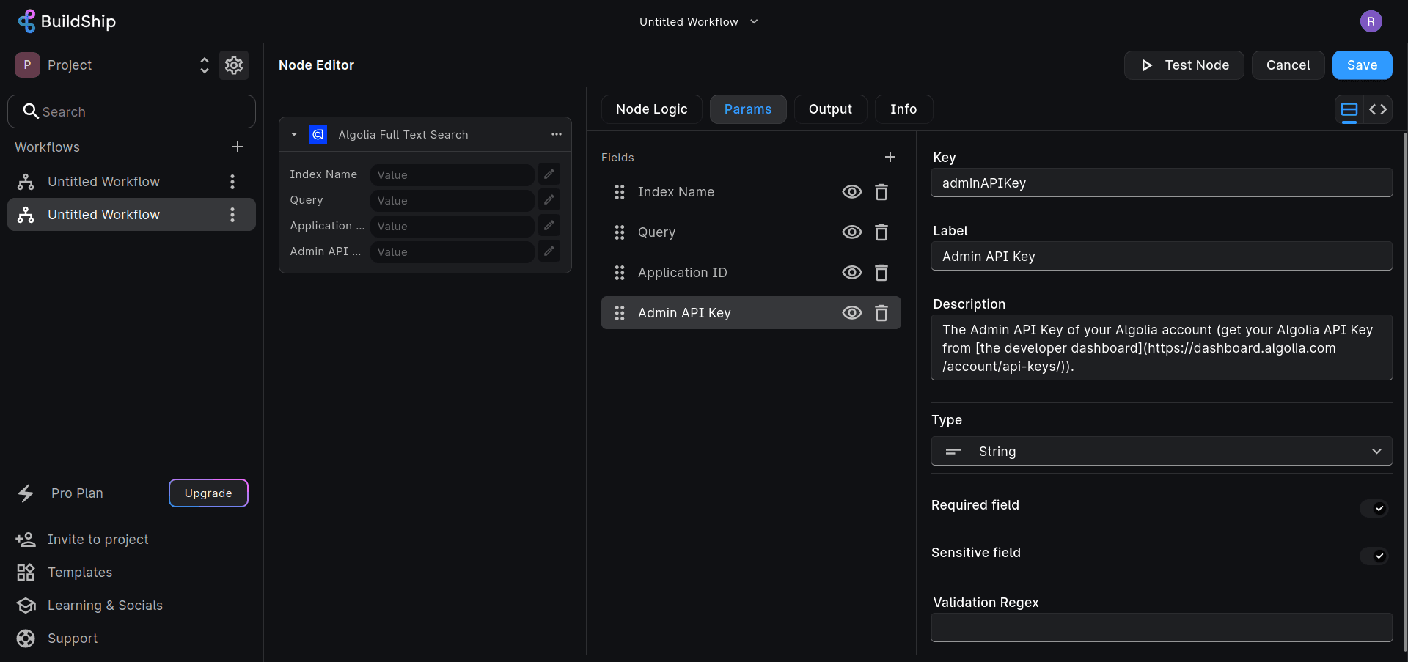
Task: Disable the Required field toggle
Action: point(1374,508)
